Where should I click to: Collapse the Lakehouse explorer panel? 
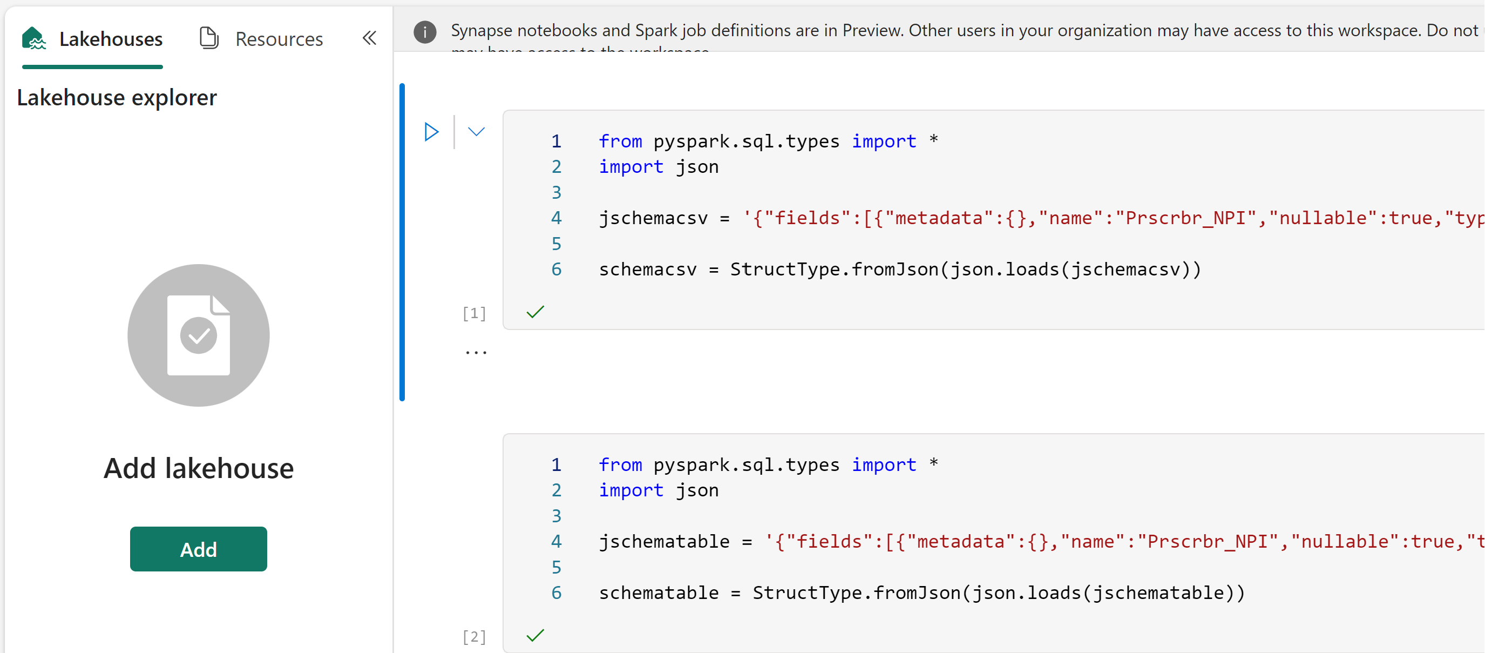(370, 38)
